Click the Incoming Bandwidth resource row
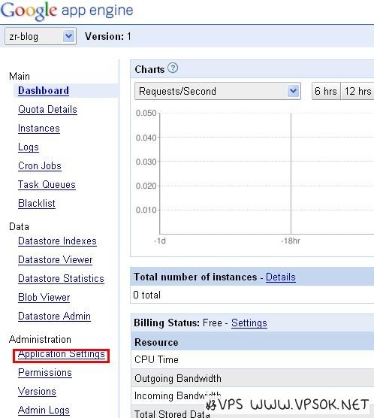This screenshot has height=418, width=374. click(x=252, y=396)
